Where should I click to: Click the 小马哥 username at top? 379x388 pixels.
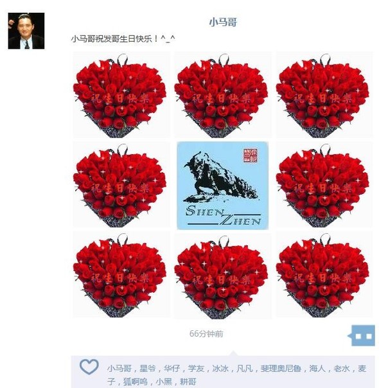click(223, 22)
